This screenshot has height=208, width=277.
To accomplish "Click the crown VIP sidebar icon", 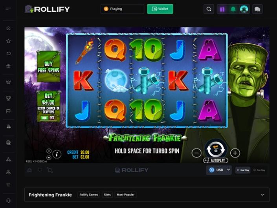I will [x=8, y=82].
